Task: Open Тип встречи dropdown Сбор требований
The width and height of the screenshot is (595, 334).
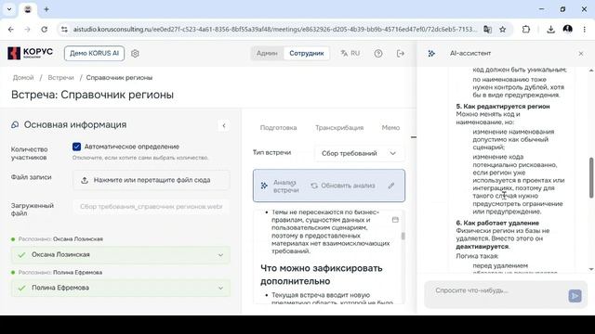Action: click(x=359, y=153)
